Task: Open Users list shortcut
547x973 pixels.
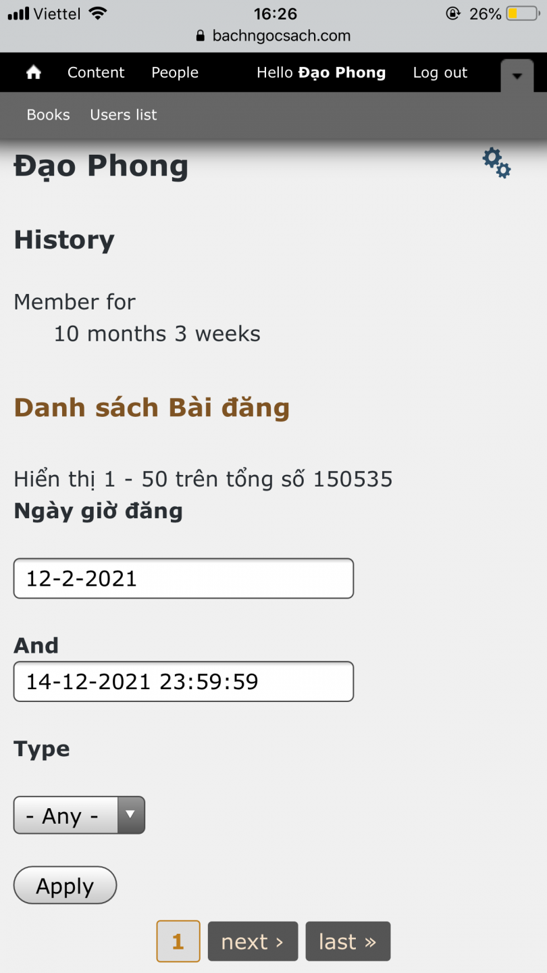Action: 124,115
